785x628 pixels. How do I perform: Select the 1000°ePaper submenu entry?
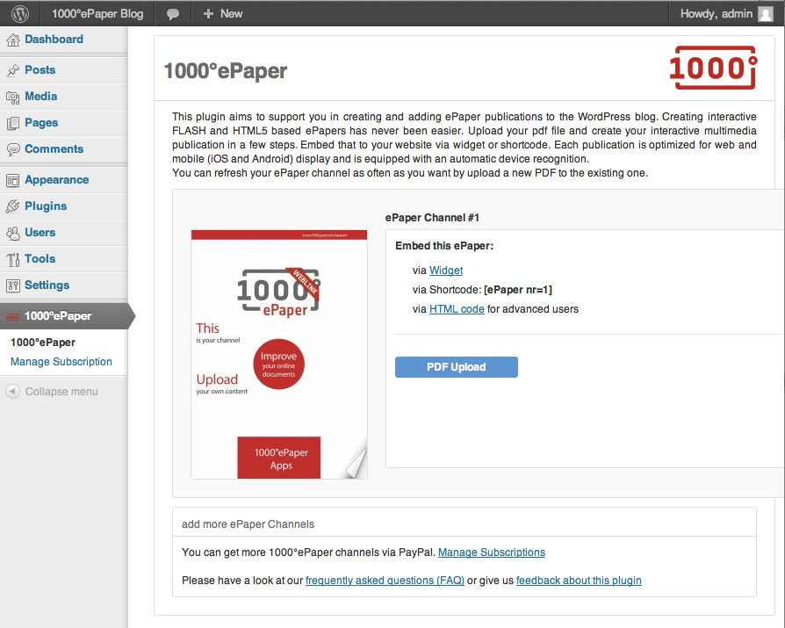[x=43, y=343]
